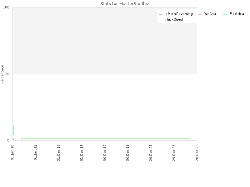Click the HackQuest legend label

174,19
